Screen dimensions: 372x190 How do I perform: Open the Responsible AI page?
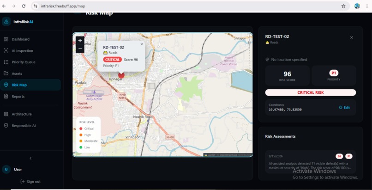point(30,126)
